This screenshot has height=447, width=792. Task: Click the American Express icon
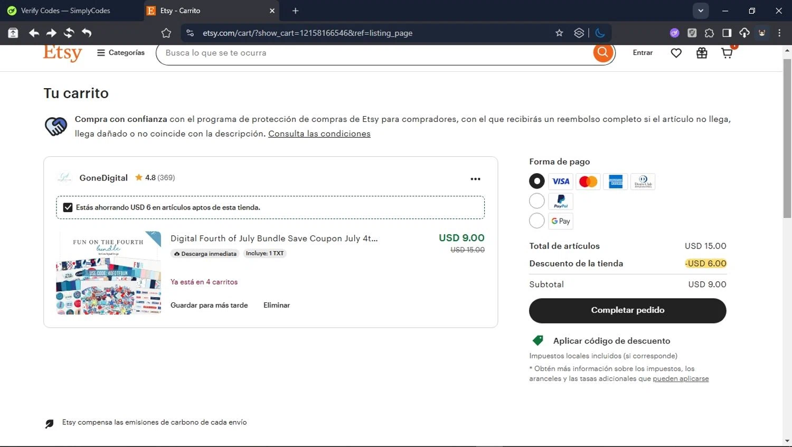(616, 182)
